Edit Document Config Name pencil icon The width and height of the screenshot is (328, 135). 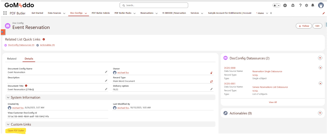click(106, 72)
